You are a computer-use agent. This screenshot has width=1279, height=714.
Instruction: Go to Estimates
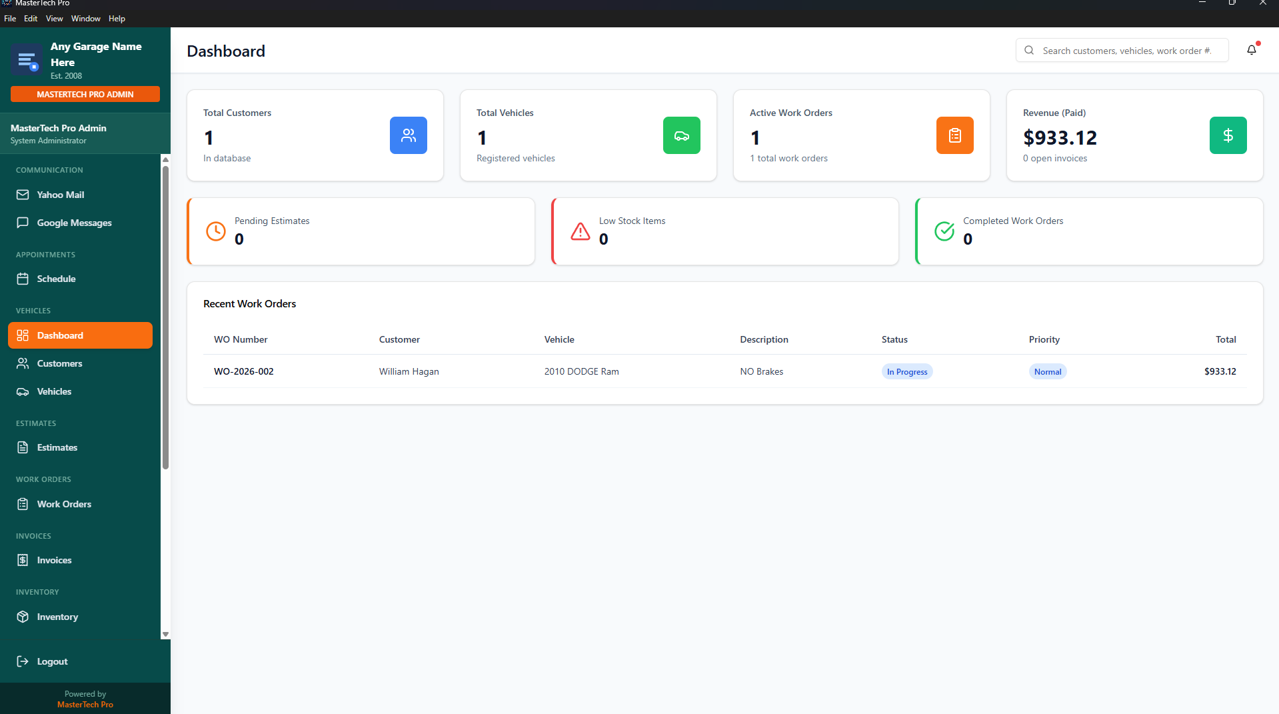[57, 447]
